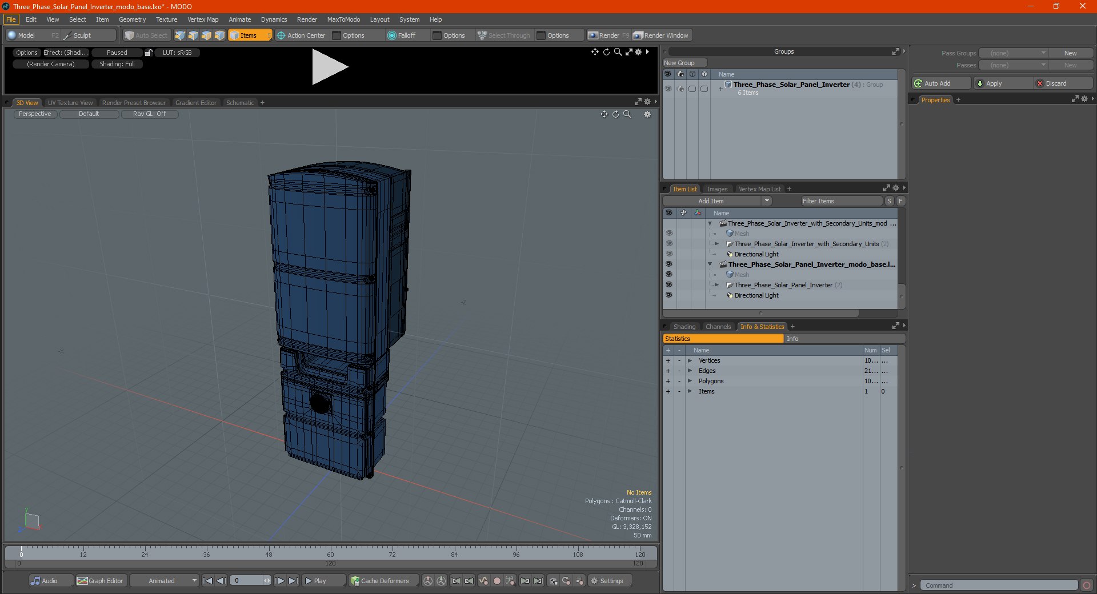
Task: Click the Filter Items field
Action: tap(842, 201)
